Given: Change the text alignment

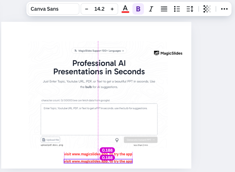Looking at the screenshot, I should pyautogui.click(x=164, y=9).
